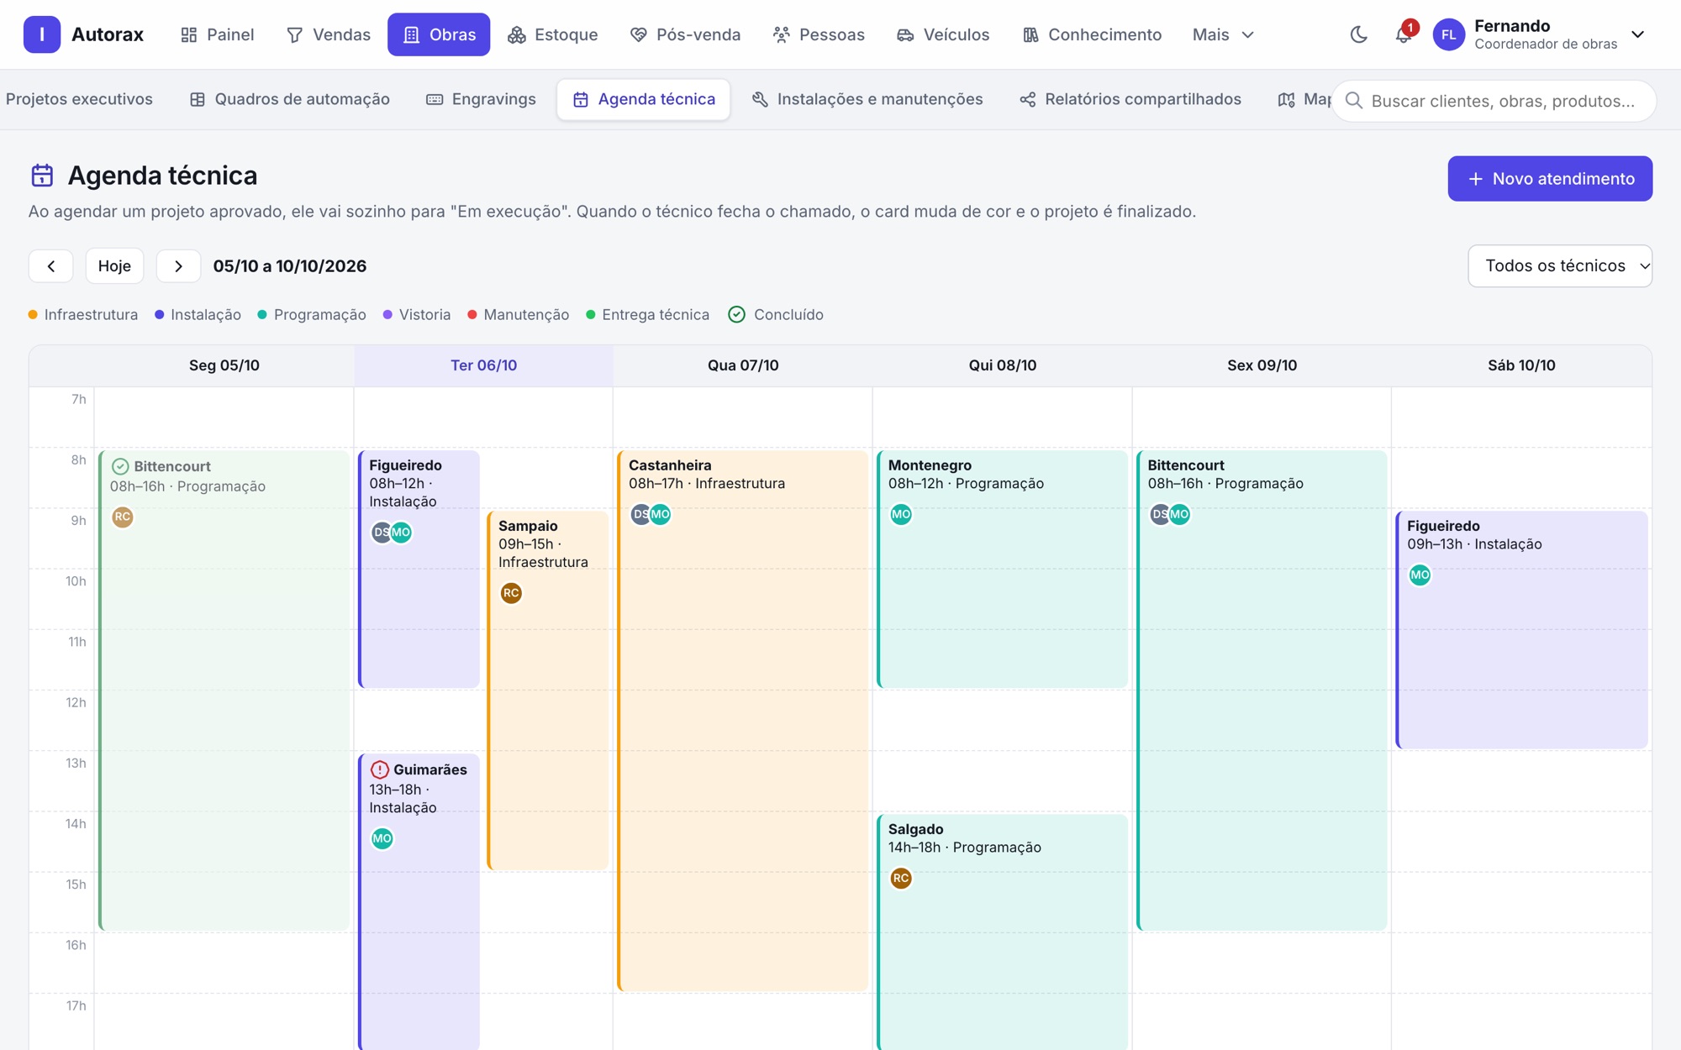Click the FL user avatar

pos(1448,34)
